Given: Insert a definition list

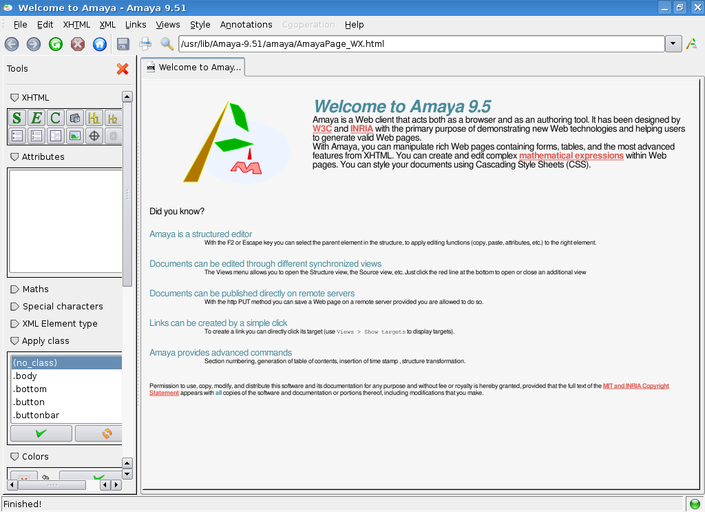Looking at the screenshot, I should pos(55,136).
